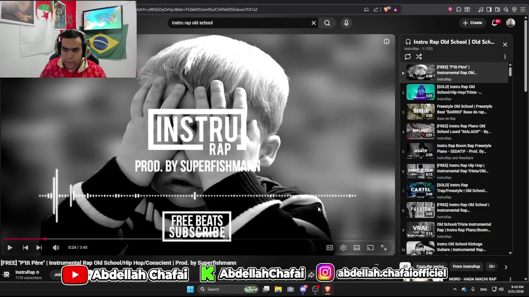
Task: Open Brave Rewards triangle icon
Action: point(396,9)
